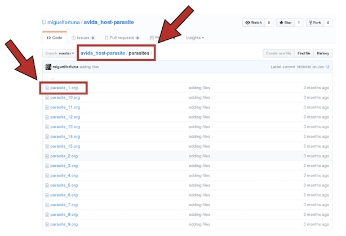Open 'adding files' commit for parasite_7.org
Image resolution: width=346 pixels, height=236 pixels.
tap(199, 205)
